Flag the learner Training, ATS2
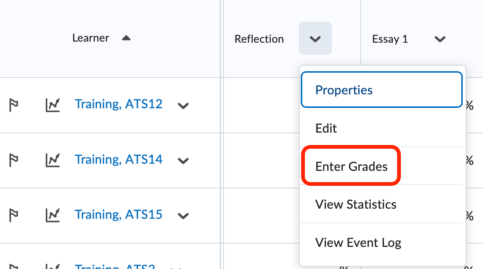This screenshot has height=269, width=483. tap(13, 267)
